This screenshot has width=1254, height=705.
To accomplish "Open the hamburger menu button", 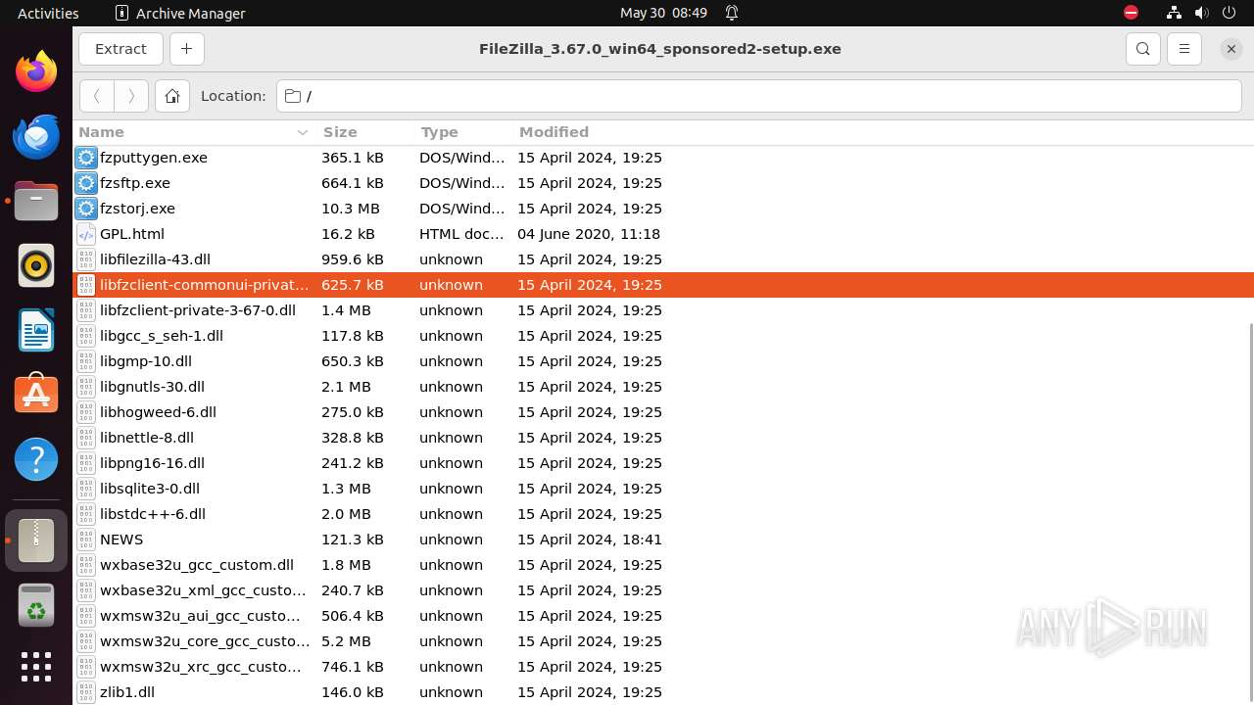I will 1183,49.
